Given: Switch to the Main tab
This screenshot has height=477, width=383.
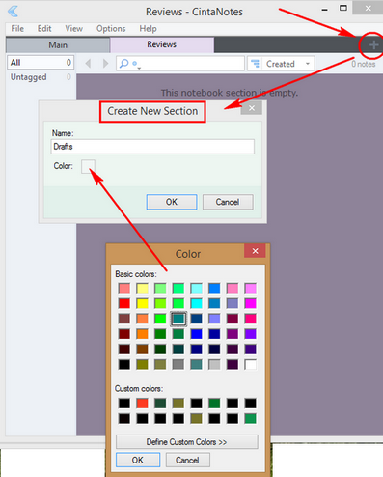Looking at the screenshot, I should tap(58, 44).
